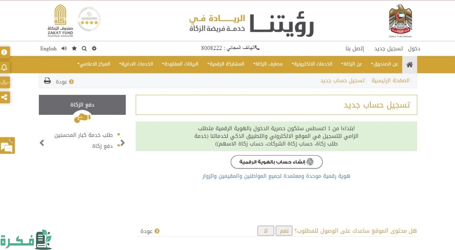Click the left arrow in دفع الزكاة carousel
Screen dimensions: 455x250
(42, 143)
